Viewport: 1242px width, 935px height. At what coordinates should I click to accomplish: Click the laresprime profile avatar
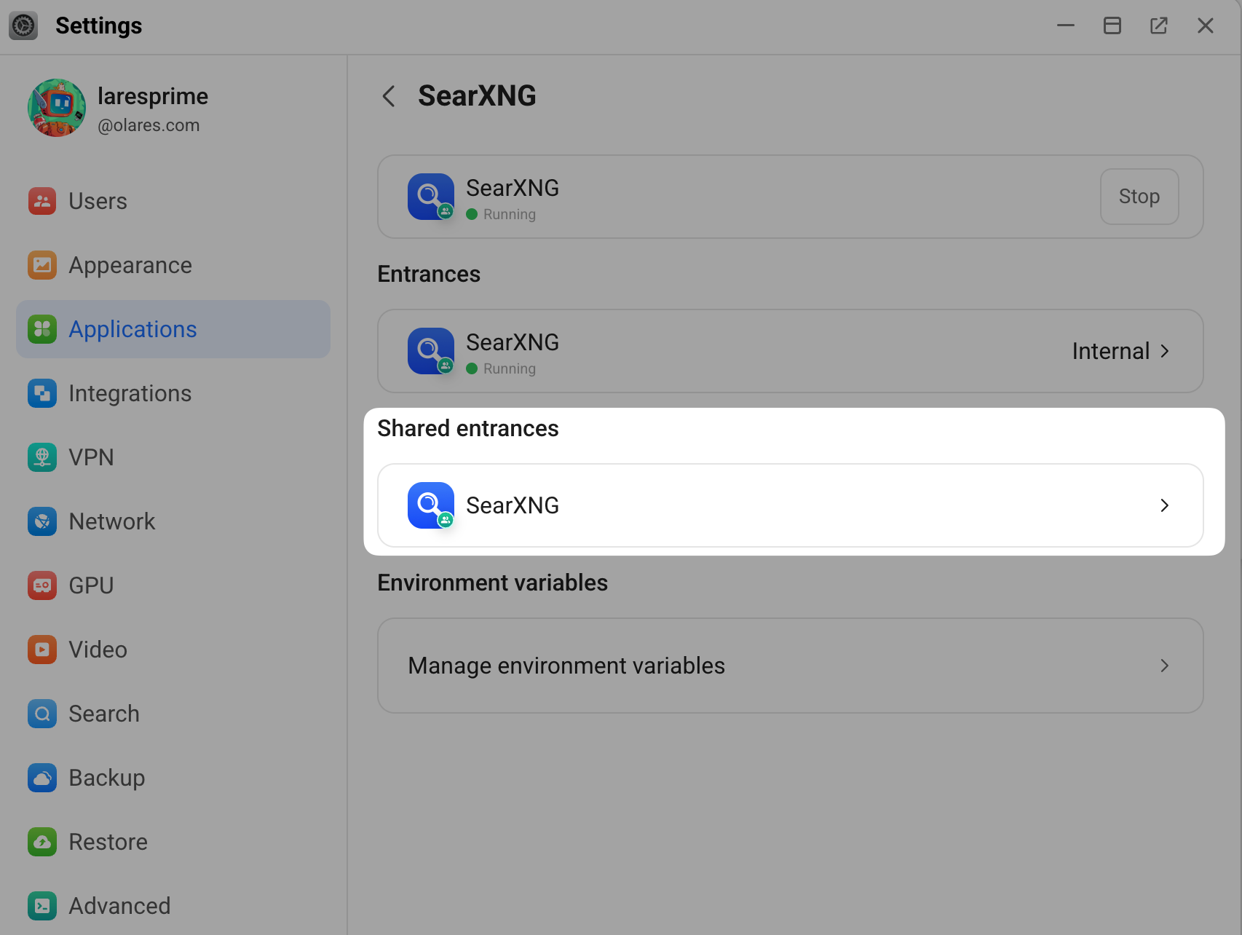57,108
